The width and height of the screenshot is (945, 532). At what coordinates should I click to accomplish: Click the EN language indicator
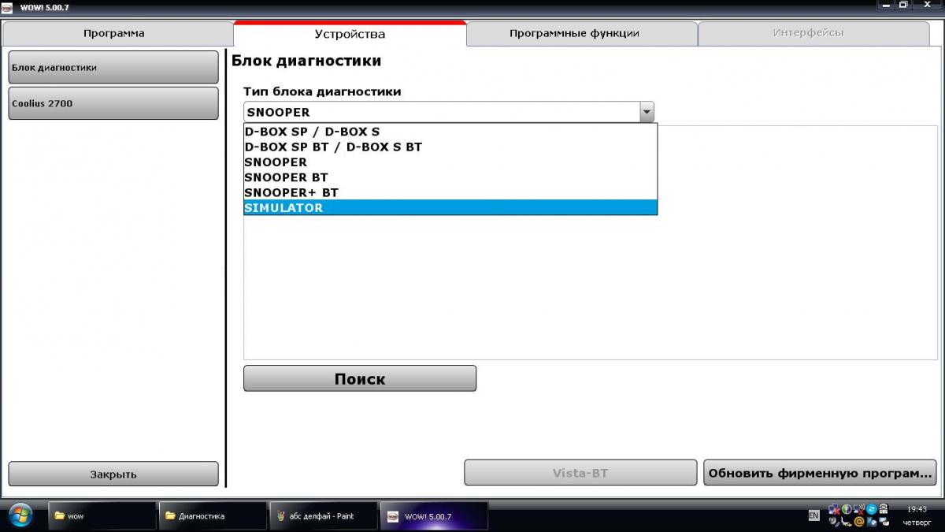813,515
